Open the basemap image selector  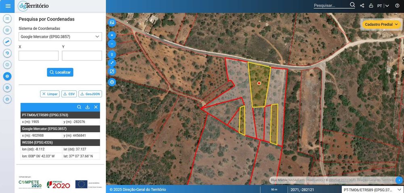pyautogui.click(x=112, y=23)
